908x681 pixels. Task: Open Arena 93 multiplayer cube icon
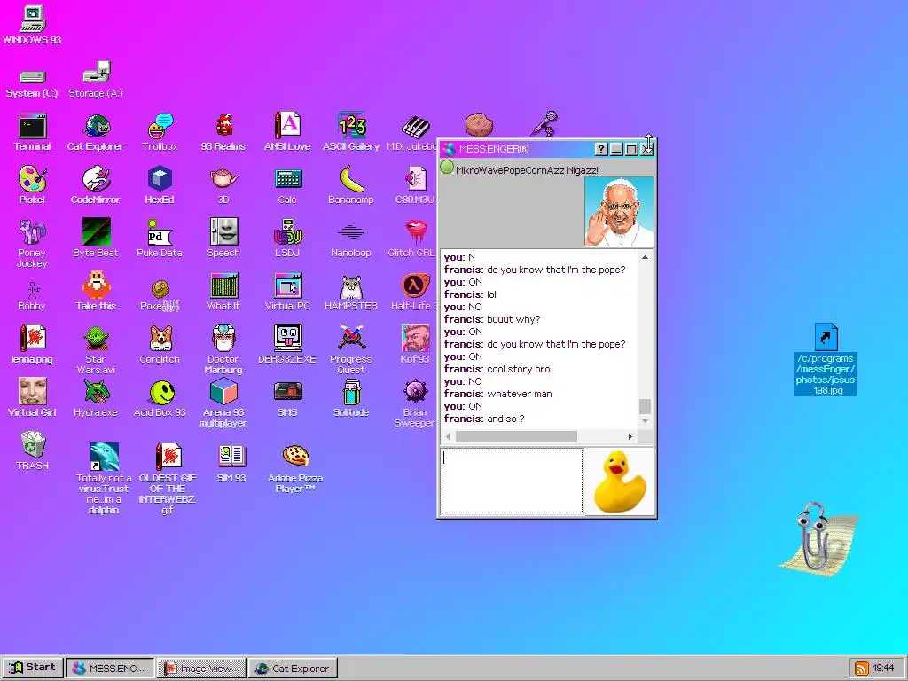tap(223, 391)
